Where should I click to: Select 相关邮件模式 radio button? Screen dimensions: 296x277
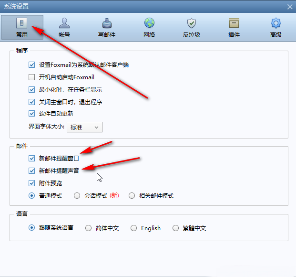pos(132,195)
